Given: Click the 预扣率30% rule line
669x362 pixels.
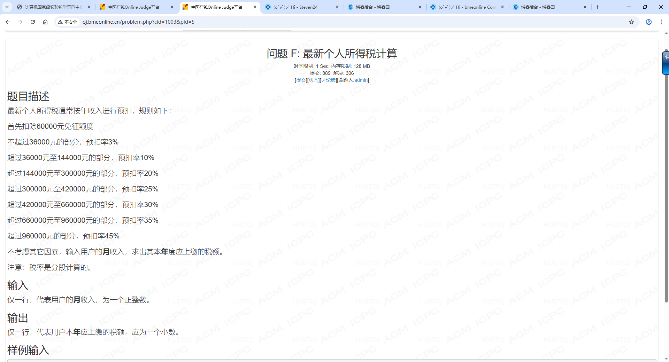Looking at the screenshot, I should tap(83, 205).
